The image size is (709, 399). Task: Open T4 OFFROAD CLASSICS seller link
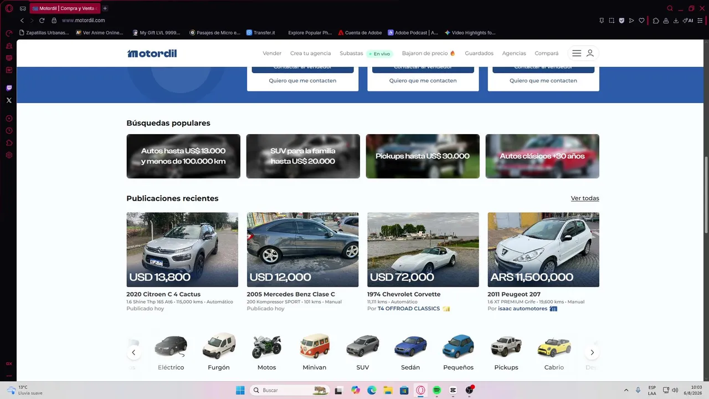point(409,309)
